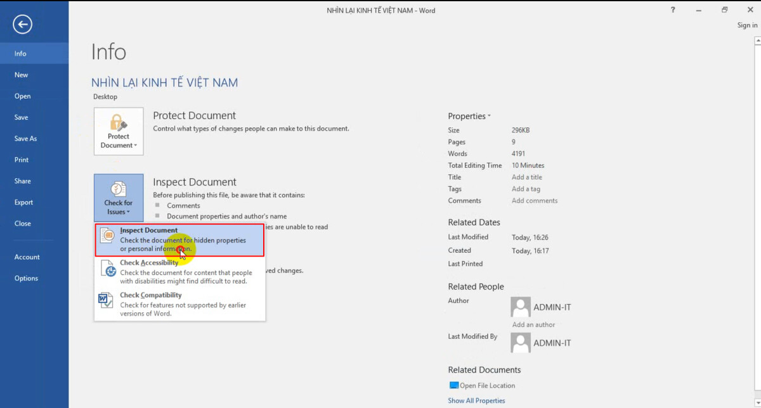Switch to the Print section
The height and width of the screenshot is (408, 761).
(x=21, y=160)
